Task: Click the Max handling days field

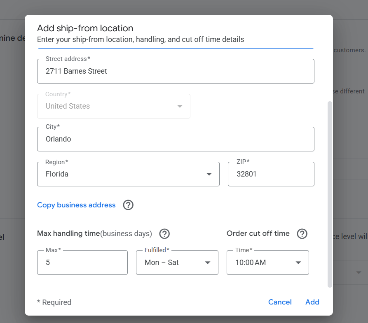Action: (82, 263)
